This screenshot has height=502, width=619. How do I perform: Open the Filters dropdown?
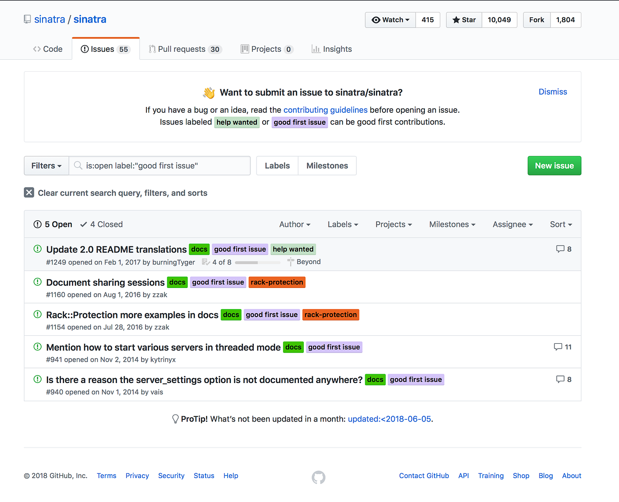coord(46,165)
